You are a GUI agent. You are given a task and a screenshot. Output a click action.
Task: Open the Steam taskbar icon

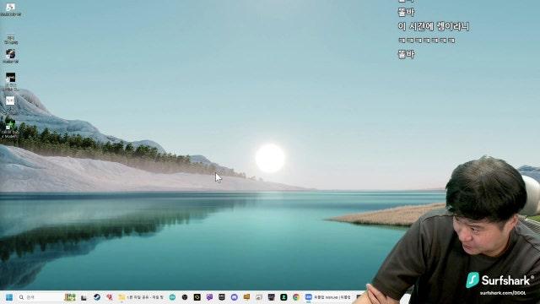[97, 297]
